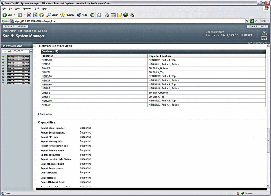Image resolution: width=271 pixels, height=196 pixels.
Task: Select the NEM1/F0 identifier cell
Action: (x=94, y=60)
